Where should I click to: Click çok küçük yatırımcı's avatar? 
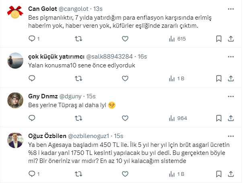[15, 60]
